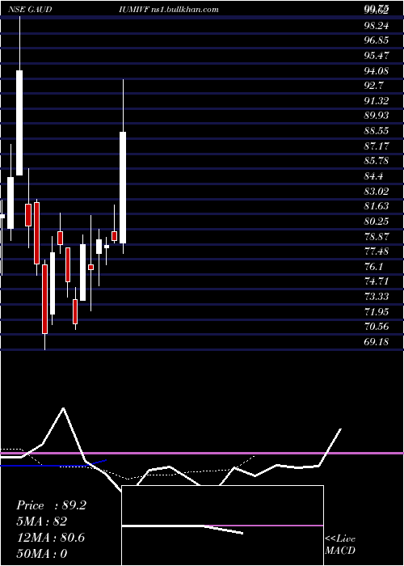Click the 94.08 price axis label
This screenshot has height=566, width=404.
point(377,71)
